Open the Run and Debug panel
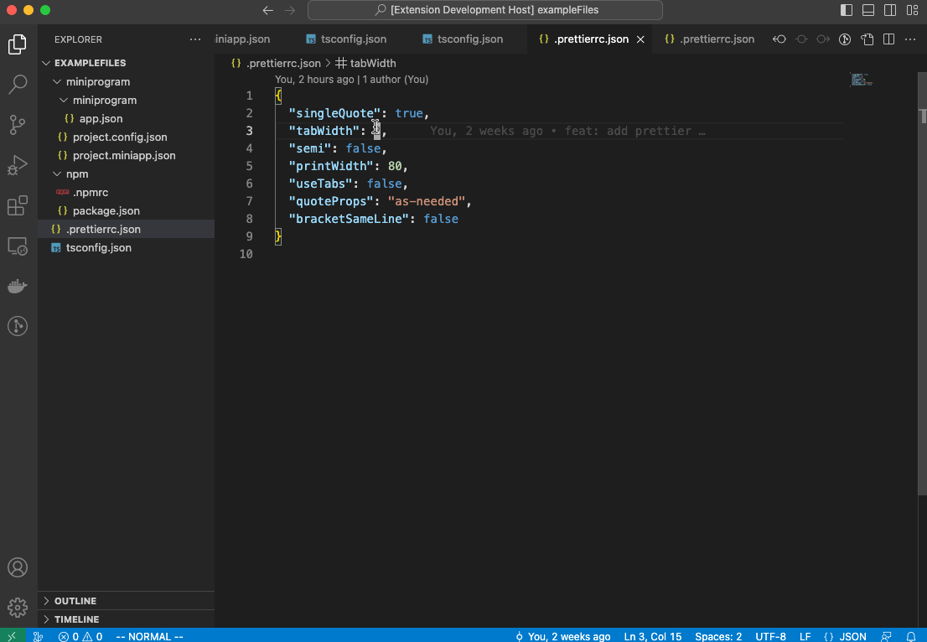The image size is (927, 642). [18, 164]
